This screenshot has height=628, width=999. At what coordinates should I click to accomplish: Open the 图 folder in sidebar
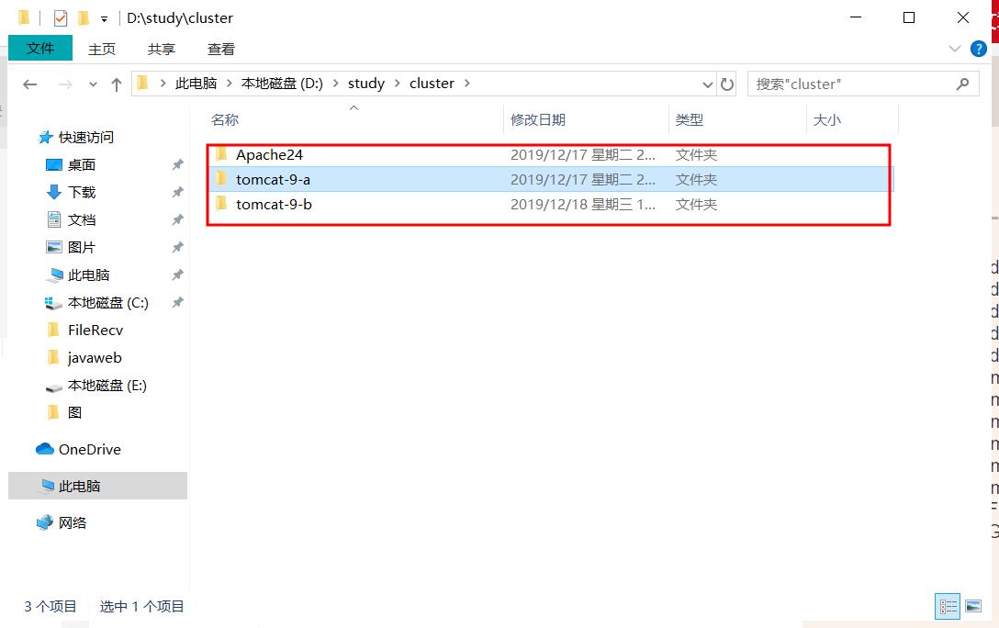pos(74,413)
